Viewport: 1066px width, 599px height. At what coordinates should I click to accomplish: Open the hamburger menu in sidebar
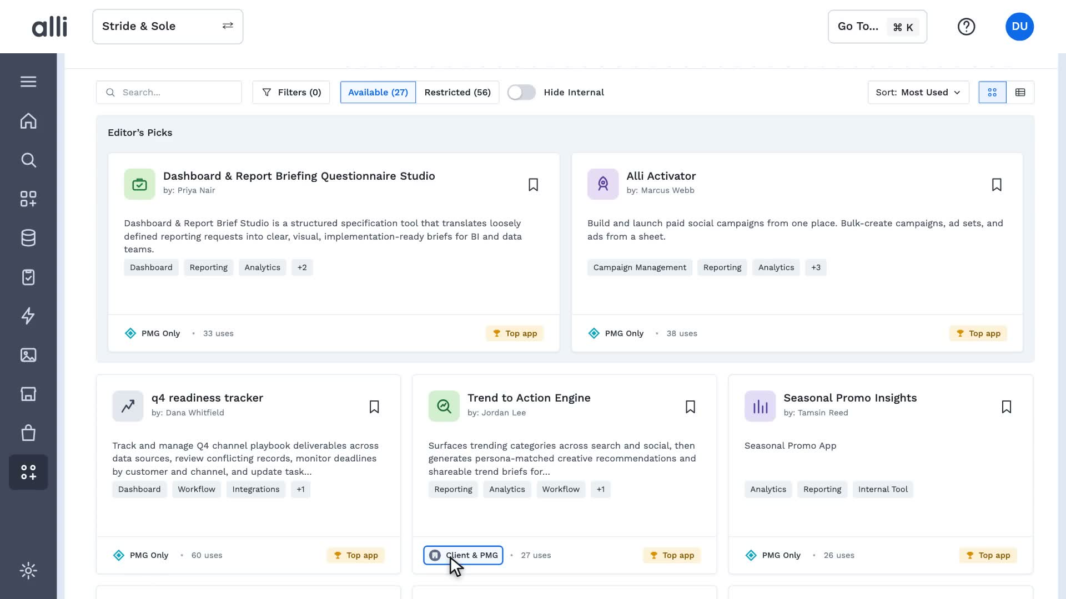tap(28, 82)
